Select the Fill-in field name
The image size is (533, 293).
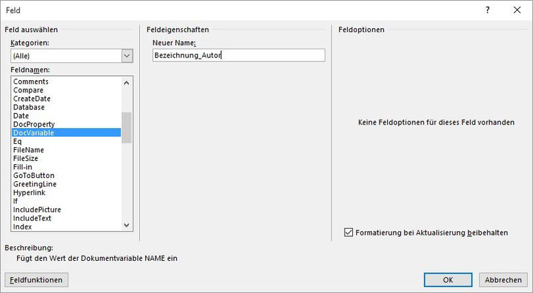pos(23,167)
